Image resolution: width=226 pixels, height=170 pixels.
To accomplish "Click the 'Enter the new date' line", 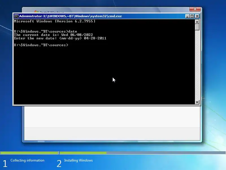I will (60, 38).
